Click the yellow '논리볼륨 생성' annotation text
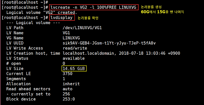The width and height of the screenshot is (204, 105). pos(151,7)
